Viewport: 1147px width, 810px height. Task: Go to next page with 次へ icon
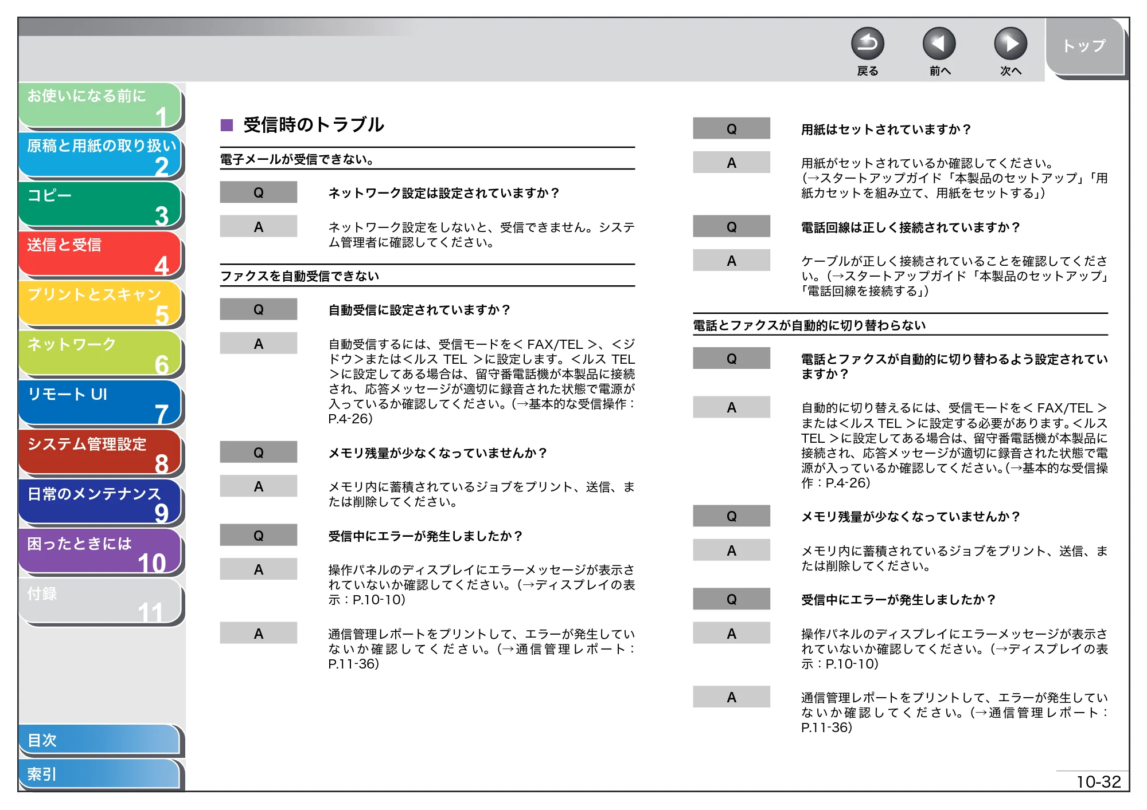coord(1011,44)
